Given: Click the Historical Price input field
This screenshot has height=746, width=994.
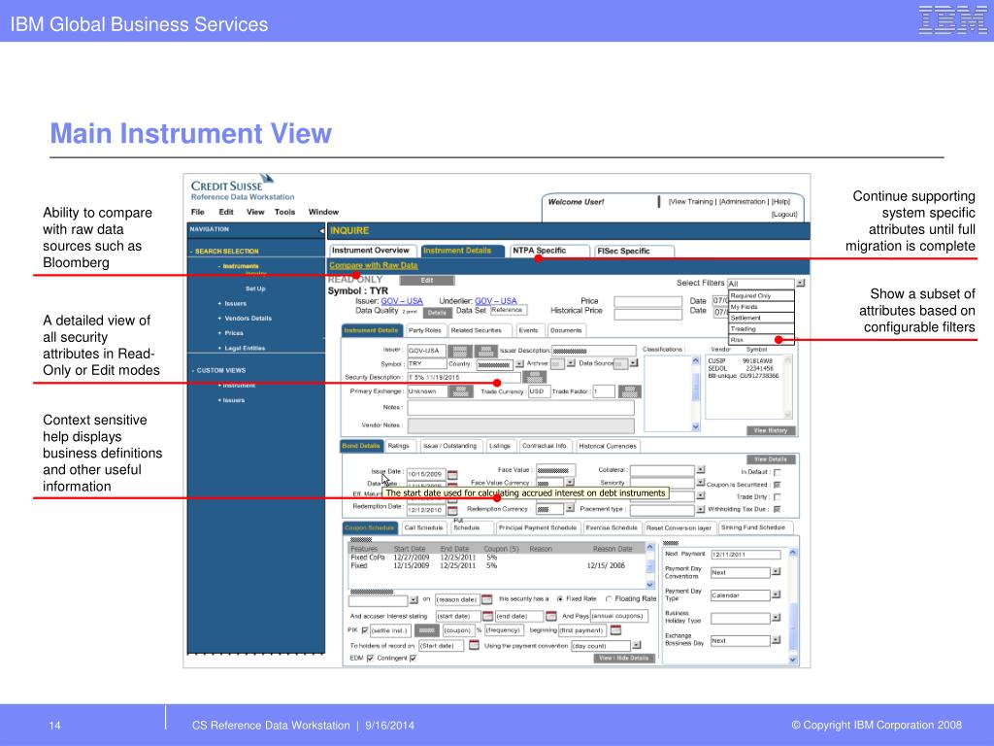Looking at the screenshot, I should coord(647,314).
